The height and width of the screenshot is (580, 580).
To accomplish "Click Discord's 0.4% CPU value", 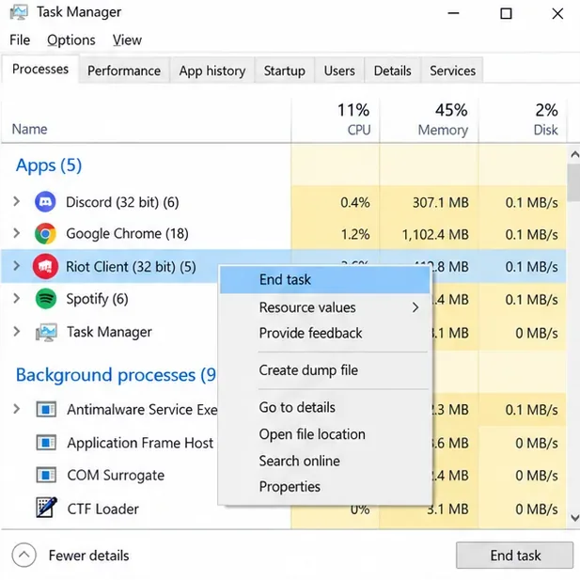I will coord(354,202).
